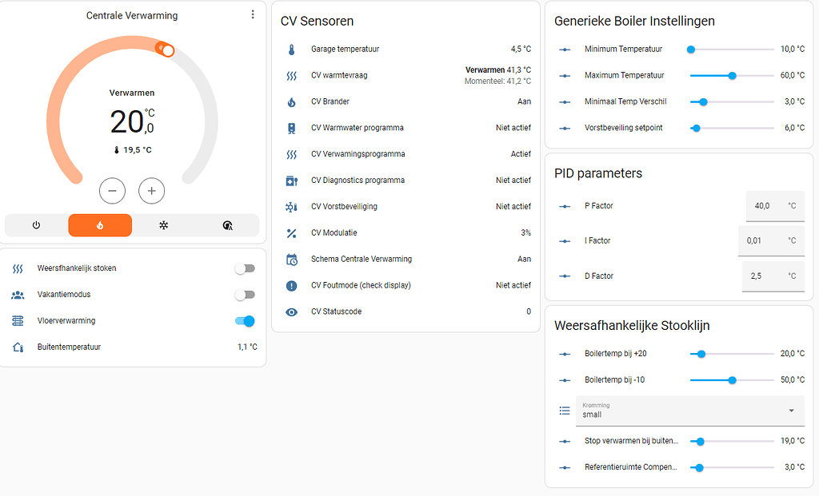The image size is (819, 496).
Task: Select the auto mode thermostat button
Action: tap(227, 225)
